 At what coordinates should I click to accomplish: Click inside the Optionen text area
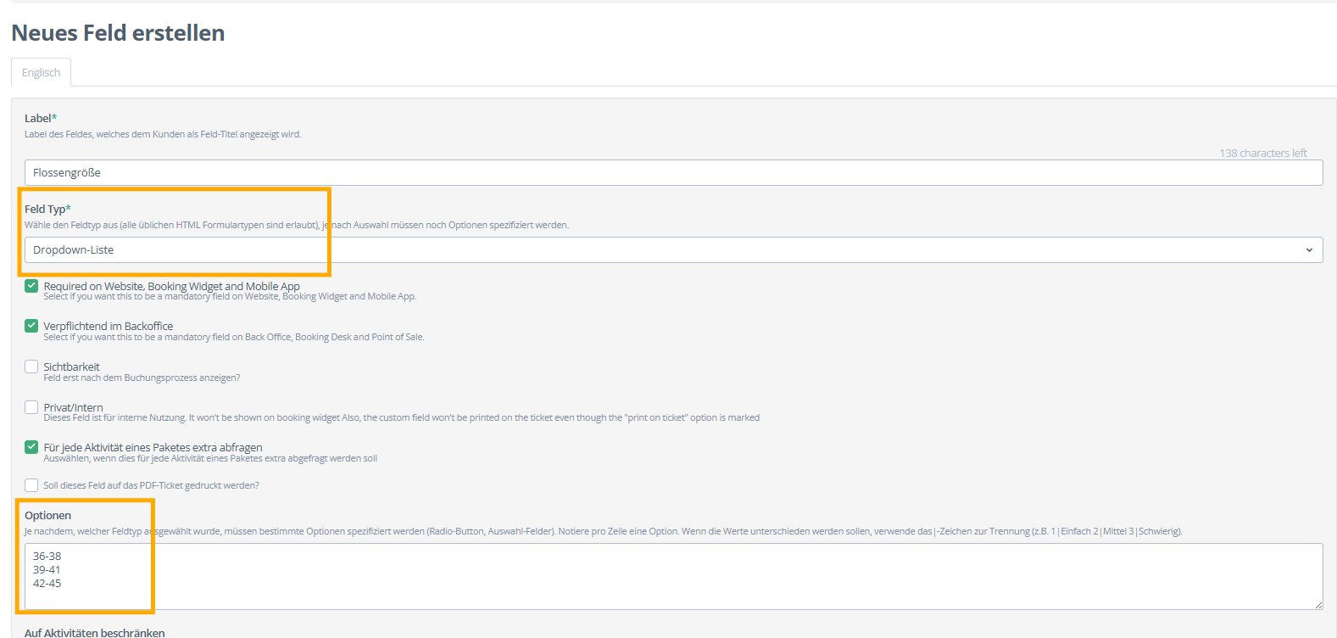pos(673,576)
